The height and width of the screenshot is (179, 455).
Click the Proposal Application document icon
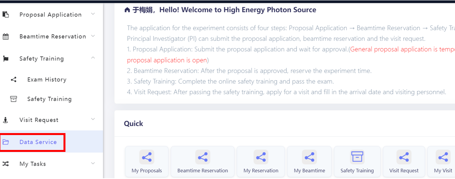6,15
